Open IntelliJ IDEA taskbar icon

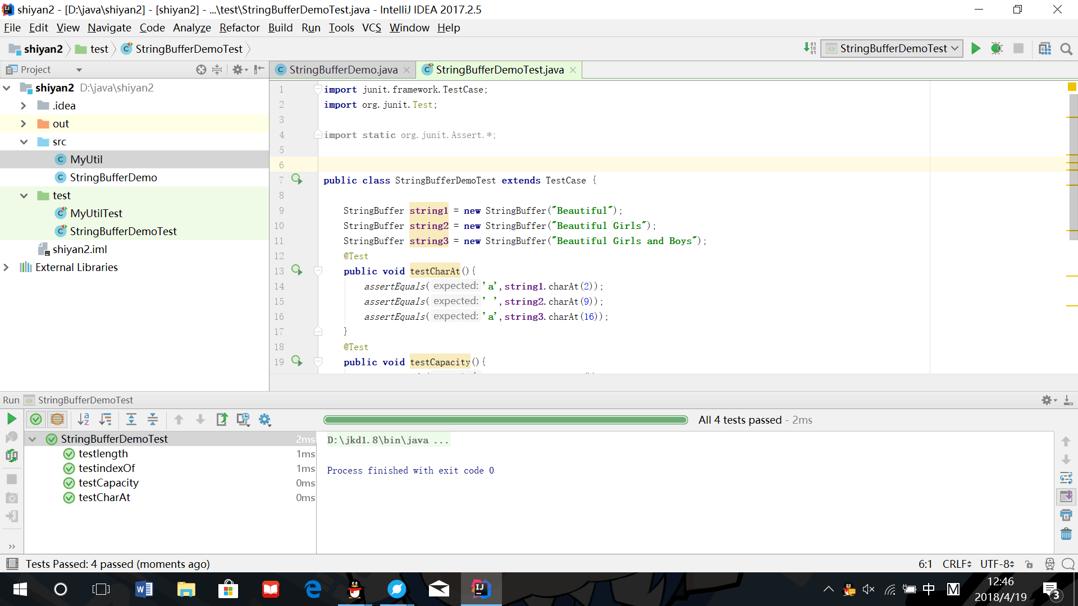[481, 589]
